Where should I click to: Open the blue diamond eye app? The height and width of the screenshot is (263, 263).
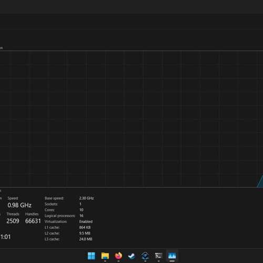tap(145, 256)
